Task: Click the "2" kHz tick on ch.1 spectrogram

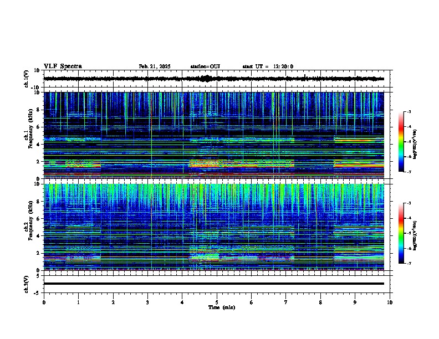Action: pos(38,162)
